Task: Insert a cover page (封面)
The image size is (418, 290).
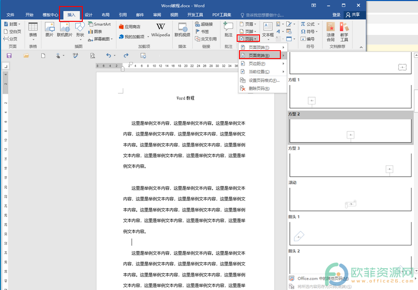Action: click(12, 24)
